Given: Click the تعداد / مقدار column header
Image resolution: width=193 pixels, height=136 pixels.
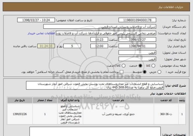Looking at the screenshot, I should pos(45,100).
